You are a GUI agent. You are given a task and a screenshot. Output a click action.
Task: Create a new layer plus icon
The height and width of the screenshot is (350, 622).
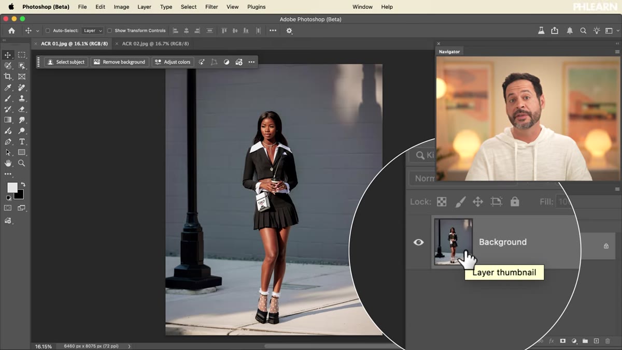tap(596, 341)
